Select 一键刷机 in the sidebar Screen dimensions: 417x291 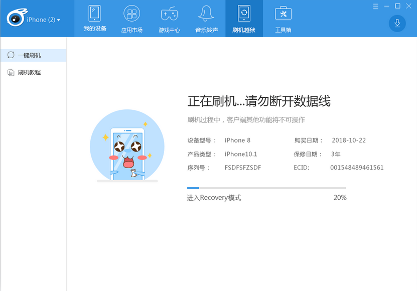(x=33, y=55)
